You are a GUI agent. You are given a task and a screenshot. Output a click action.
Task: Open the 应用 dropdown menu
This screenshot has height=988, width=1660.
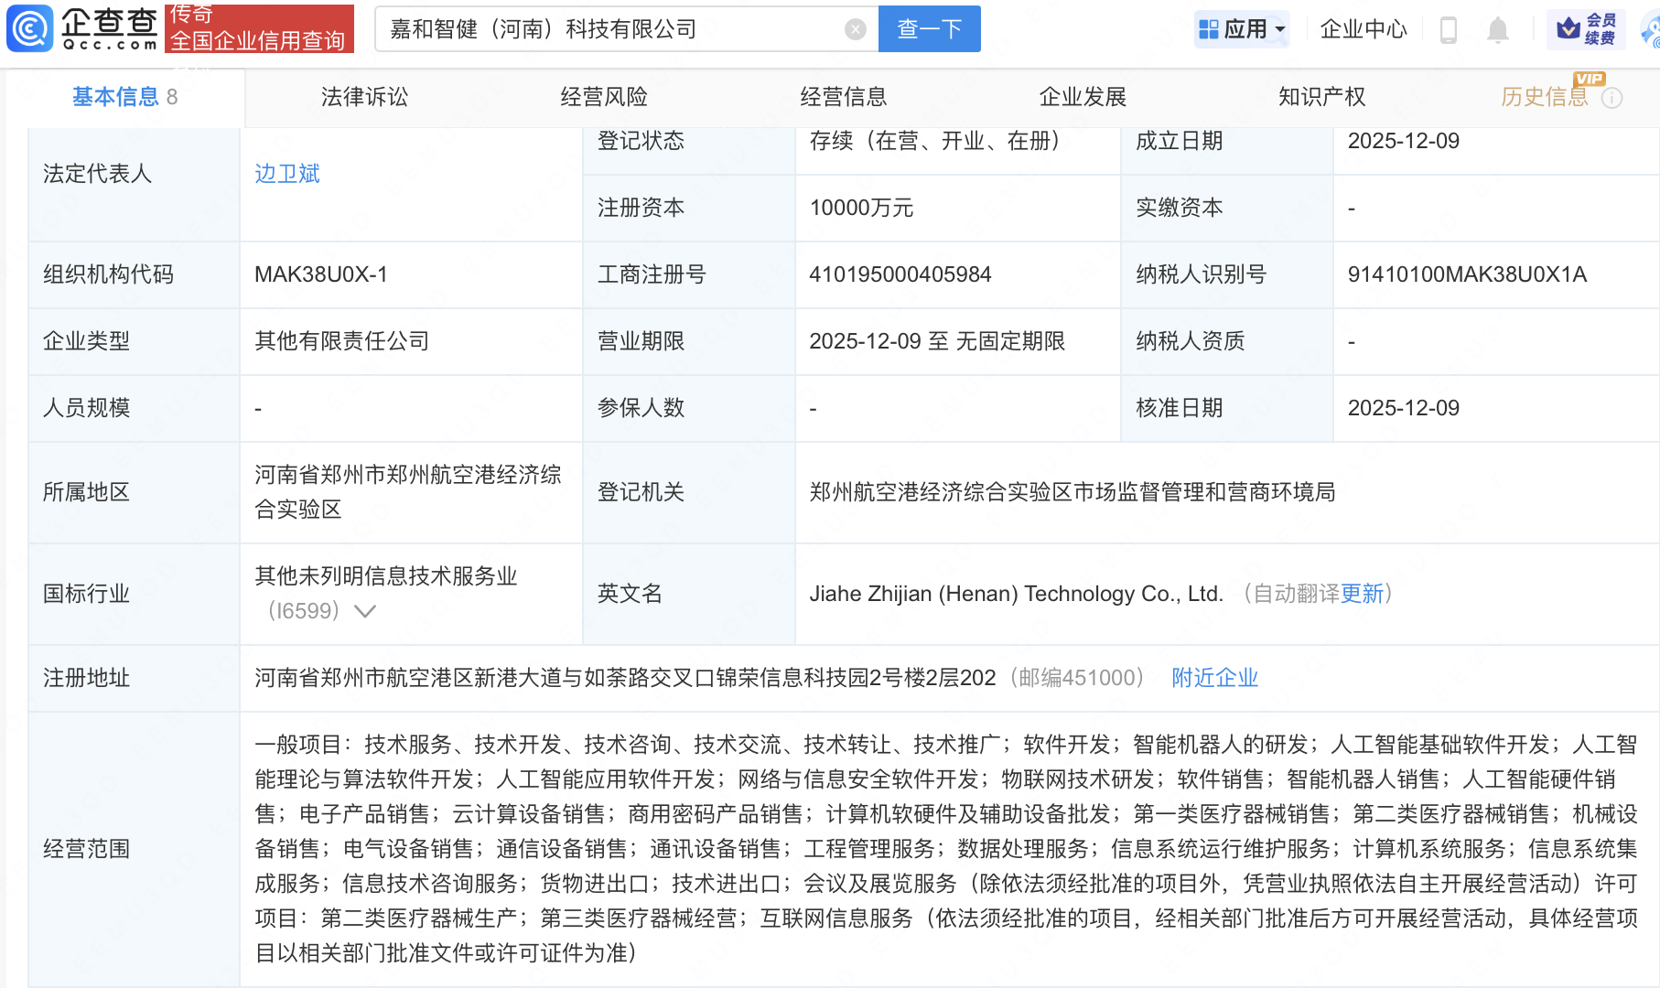pos(1242,29)
